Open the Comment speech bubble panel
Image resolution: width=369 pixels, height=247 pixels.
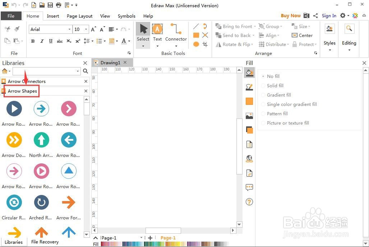point(249,187)
